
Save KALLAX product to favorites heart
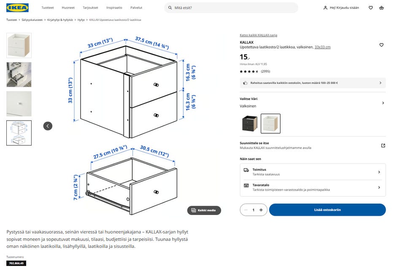381,45
